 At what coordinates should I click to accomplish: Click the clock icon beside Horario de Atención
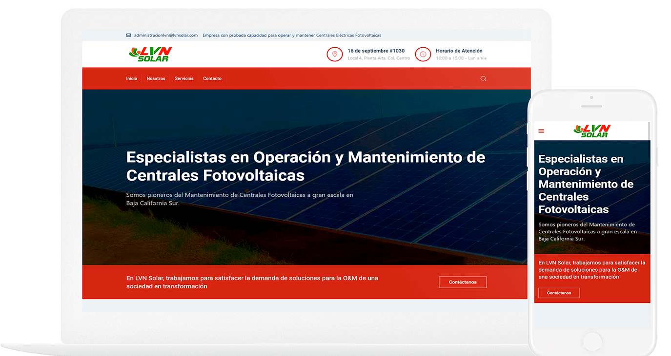423,54
